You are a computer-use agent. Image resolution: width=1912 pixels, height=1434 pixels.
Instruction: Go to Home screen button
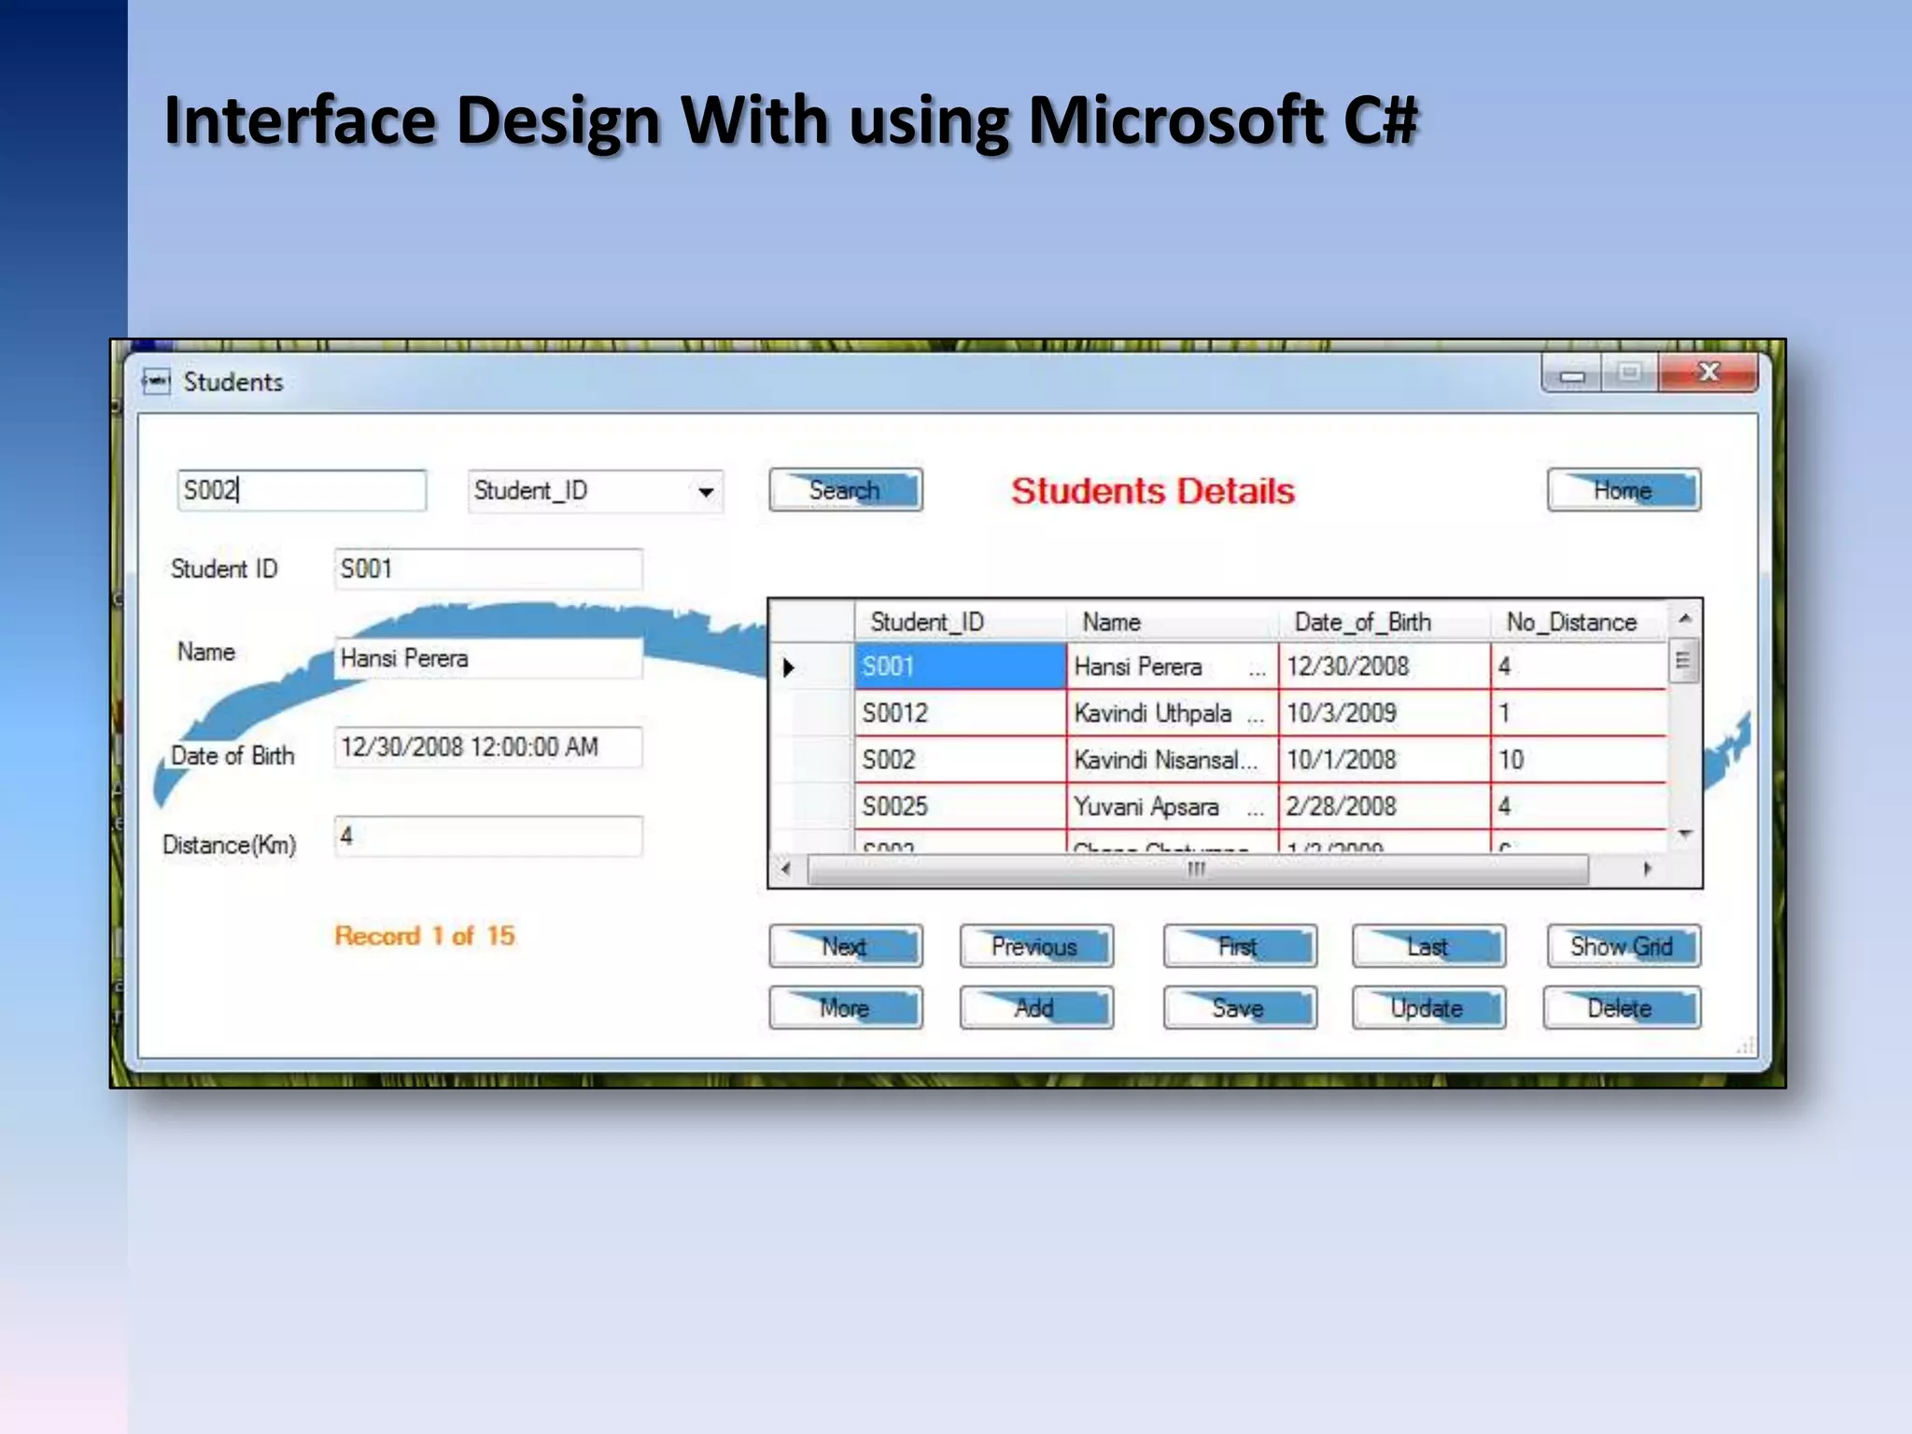coord(1624,490)
